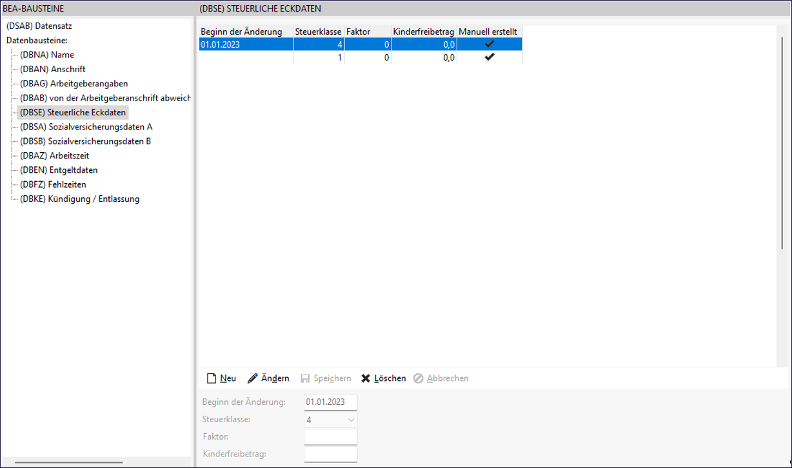Click the Beginn der Änderung date input field
792x468 pixels.
coord(330,402)
